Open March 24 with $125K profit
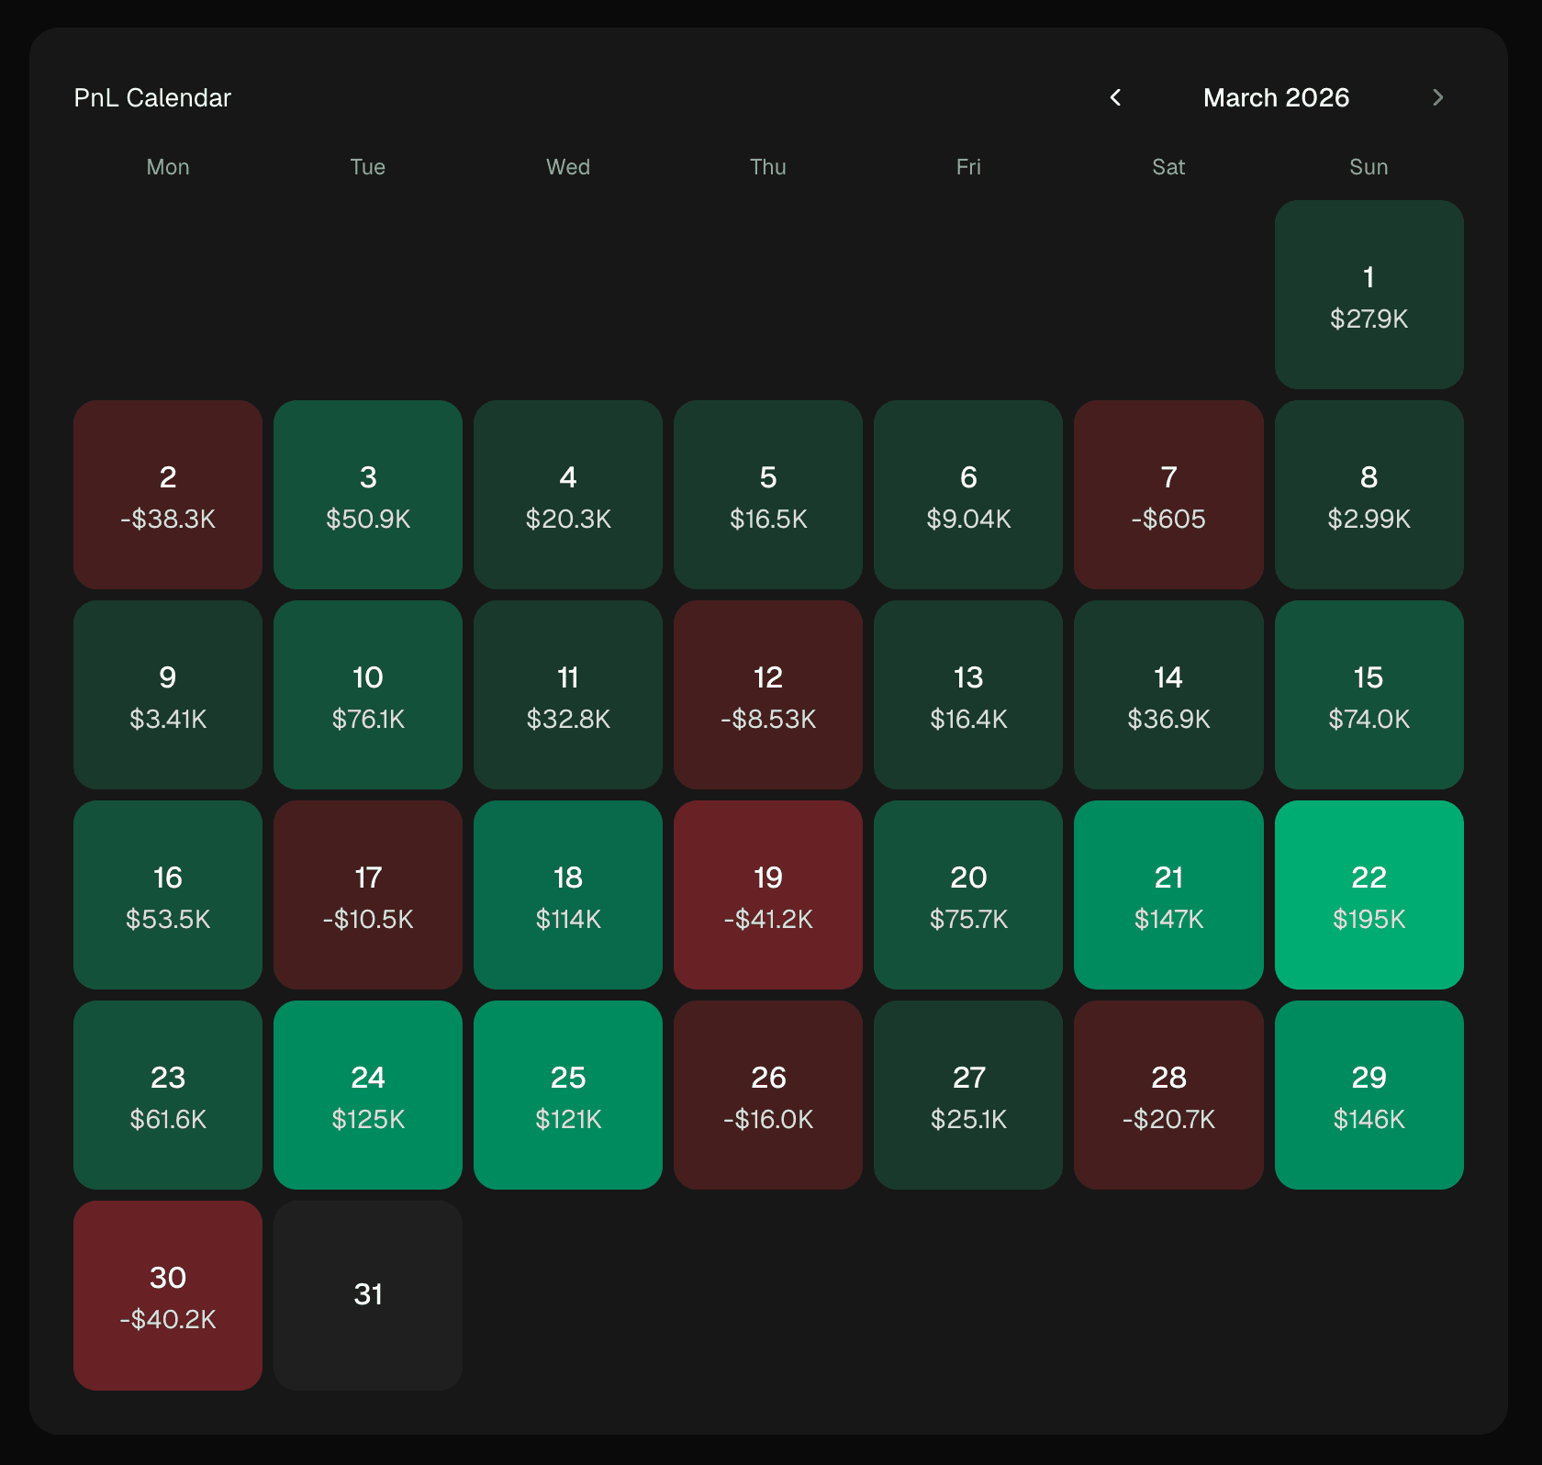Viewport: 1542px width, 1465px height. click(367, 1095)
